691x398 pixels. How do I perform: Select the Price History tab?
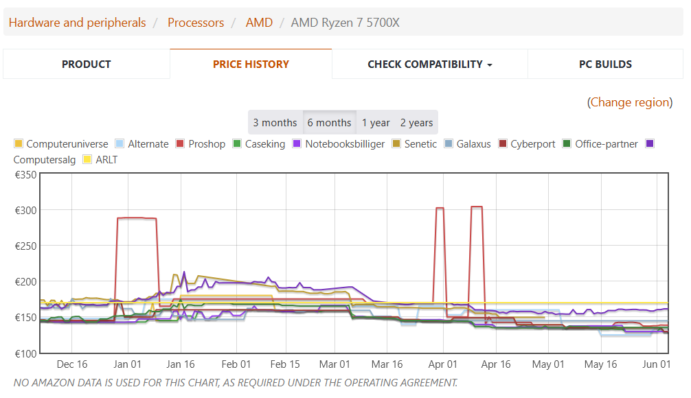[251, 65]
